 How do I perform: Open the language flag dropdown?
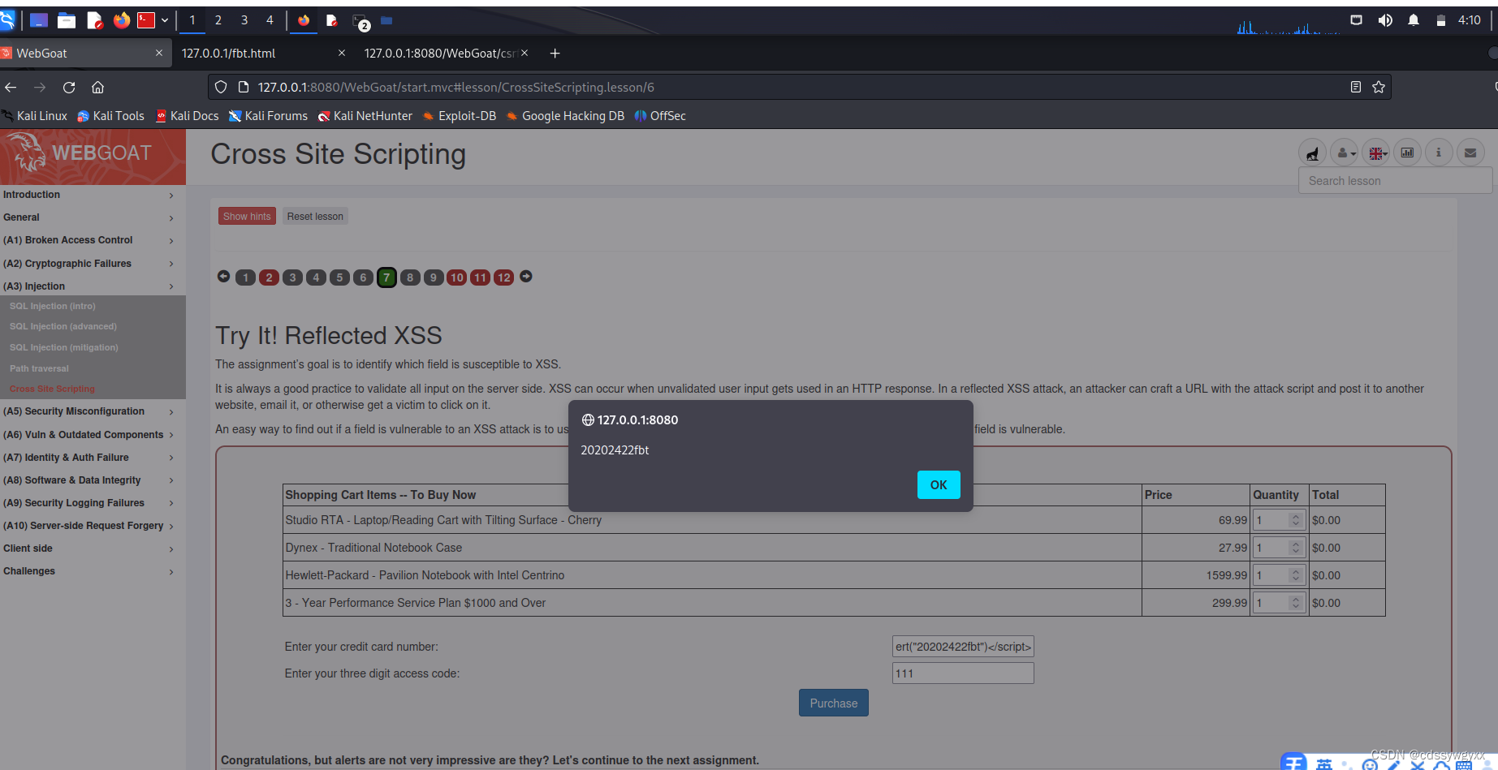pos(1377,153)
